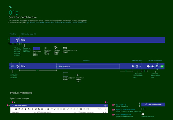Open the notifications bell icon
Screen dimensions: 173x120
153,66
